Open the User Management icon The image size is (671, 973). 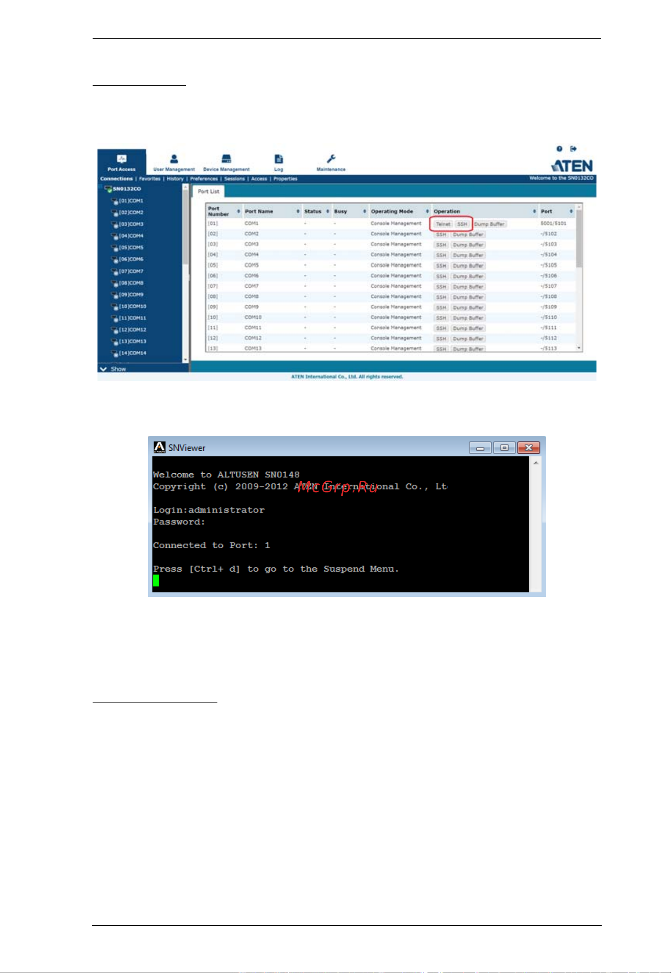pos(174,159)
